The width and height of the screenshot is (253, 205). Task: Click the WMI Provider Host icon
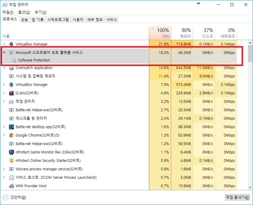pyautogui.click(x=11, y=186)
